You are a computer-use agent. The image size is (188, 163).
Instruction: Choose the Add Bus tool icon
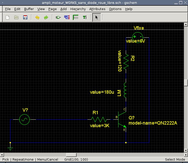tap(76, 17)
